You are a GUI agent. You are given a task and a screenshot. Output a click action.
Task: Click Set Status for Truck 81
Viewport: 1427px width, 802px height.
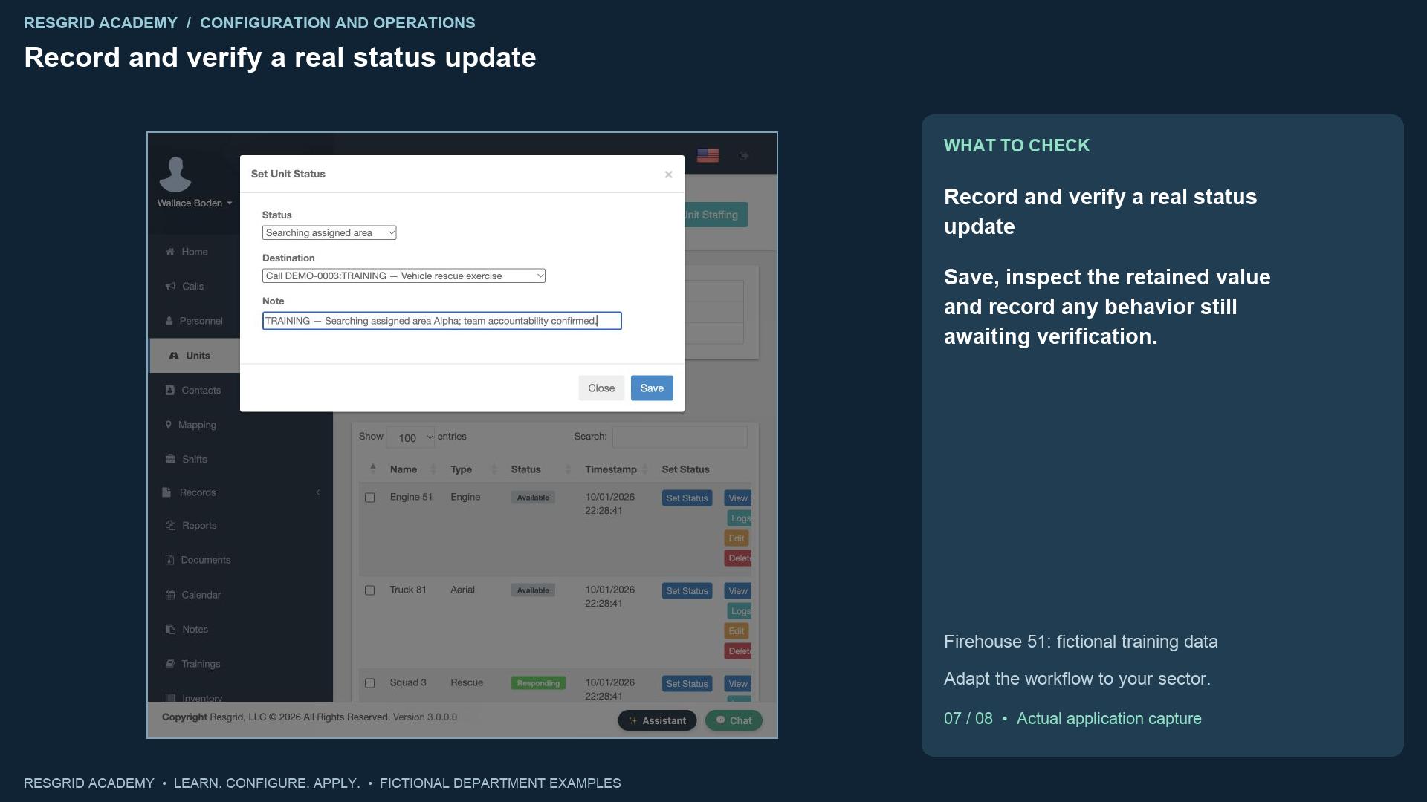point(687,591)
